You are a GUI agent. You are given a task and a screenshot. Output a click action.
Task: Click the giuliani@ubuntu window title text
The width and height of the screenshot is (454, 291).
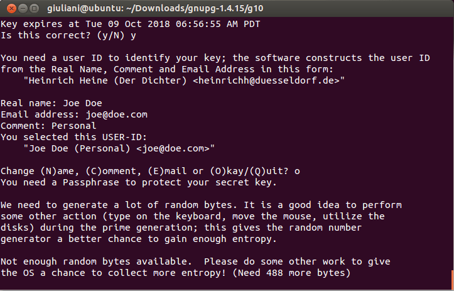(155, 8)
